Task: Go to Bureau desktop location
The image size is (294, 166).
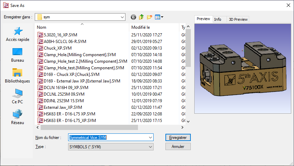Action: tap(18, 55)
